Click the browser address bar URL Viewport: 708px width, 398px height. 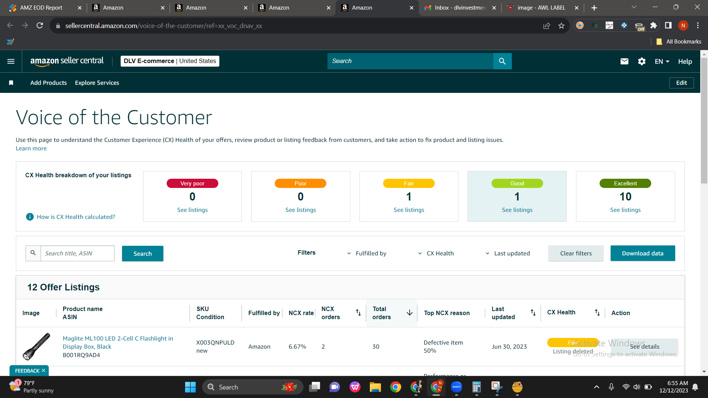tap(163, 26)
